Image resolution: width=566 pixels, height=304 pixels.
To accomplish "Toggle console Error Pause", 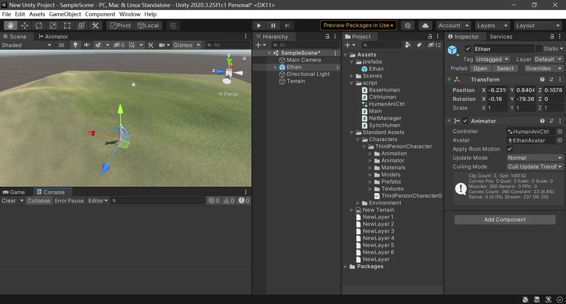I will (69, 201).
